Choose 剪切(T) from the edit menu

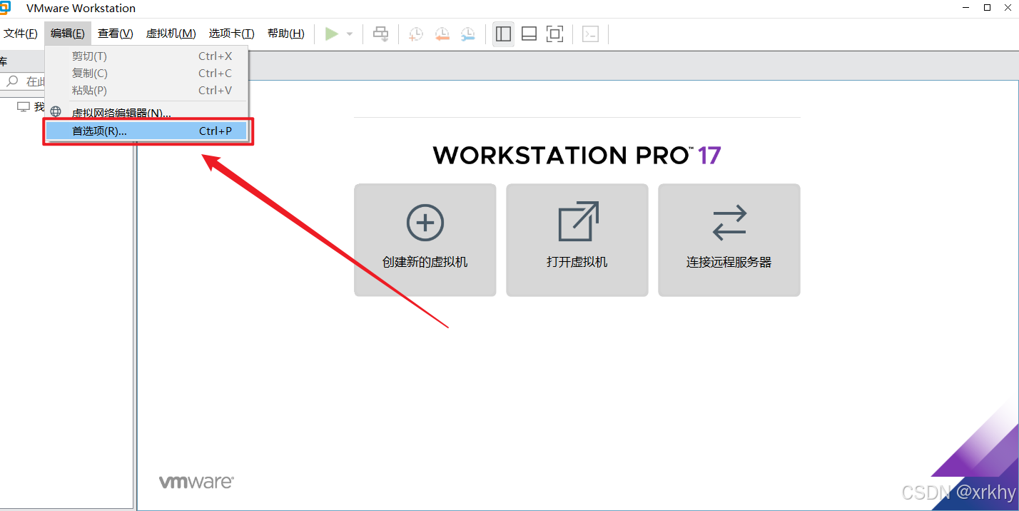[147, 56]
